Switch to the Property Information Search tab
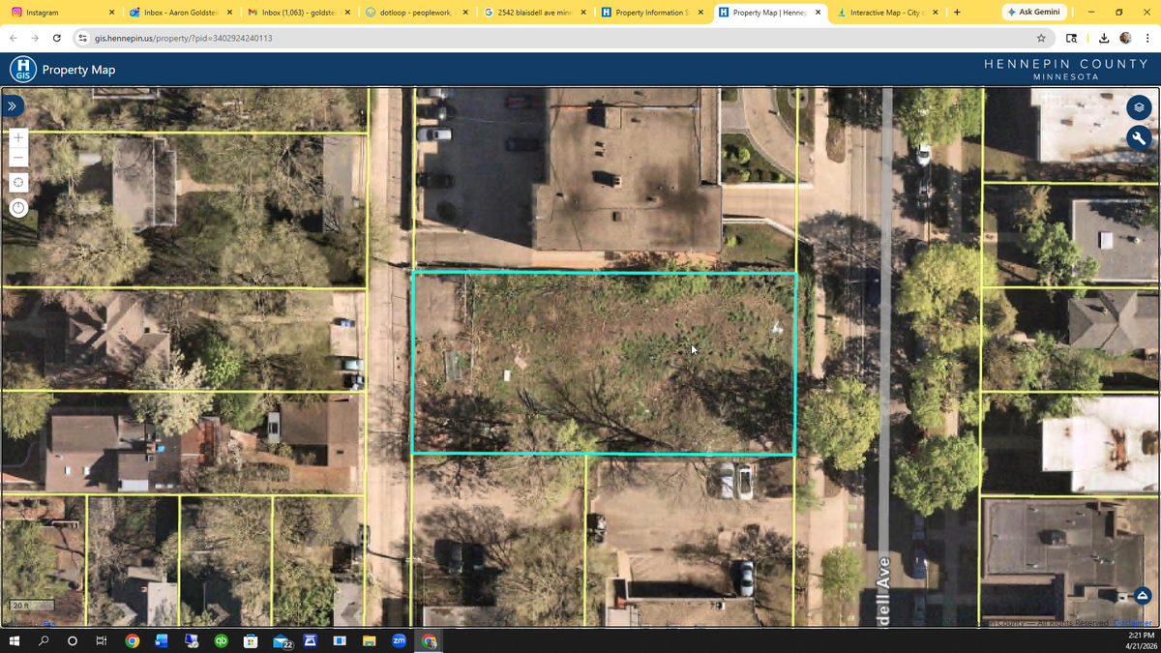 pyautogui.click(x=650, y=14)
